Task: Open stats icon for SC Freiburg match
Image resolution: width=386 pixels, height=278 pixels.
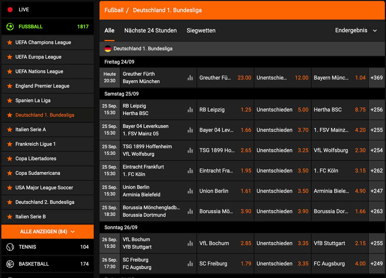Action: pyautogui.click(x=190, y=264)
